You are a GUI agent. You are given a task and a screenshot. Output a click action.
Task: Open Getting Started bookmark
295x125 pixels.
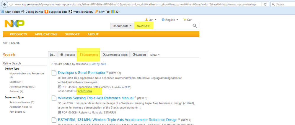[32, 12]
